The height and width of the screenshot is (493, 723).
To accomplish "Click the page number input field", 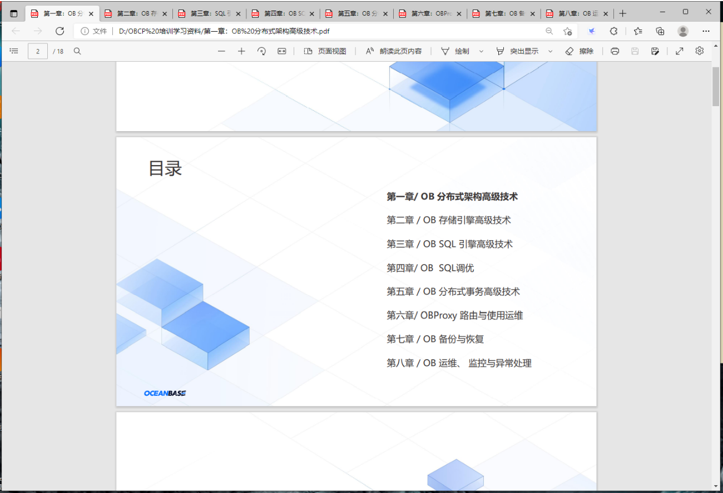I will pyautogui.click(x=38, y=51).
